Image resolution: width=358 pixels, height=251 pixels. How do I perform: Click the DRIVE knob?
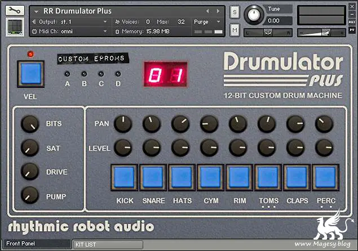point(30,172)
